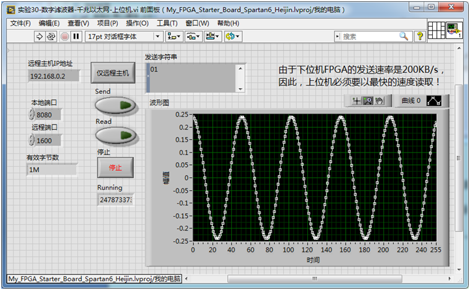The width and height of the screenshot is (470, 290).
Task: Click the 时间 x-axis label
Action: (x=313, y=259)
